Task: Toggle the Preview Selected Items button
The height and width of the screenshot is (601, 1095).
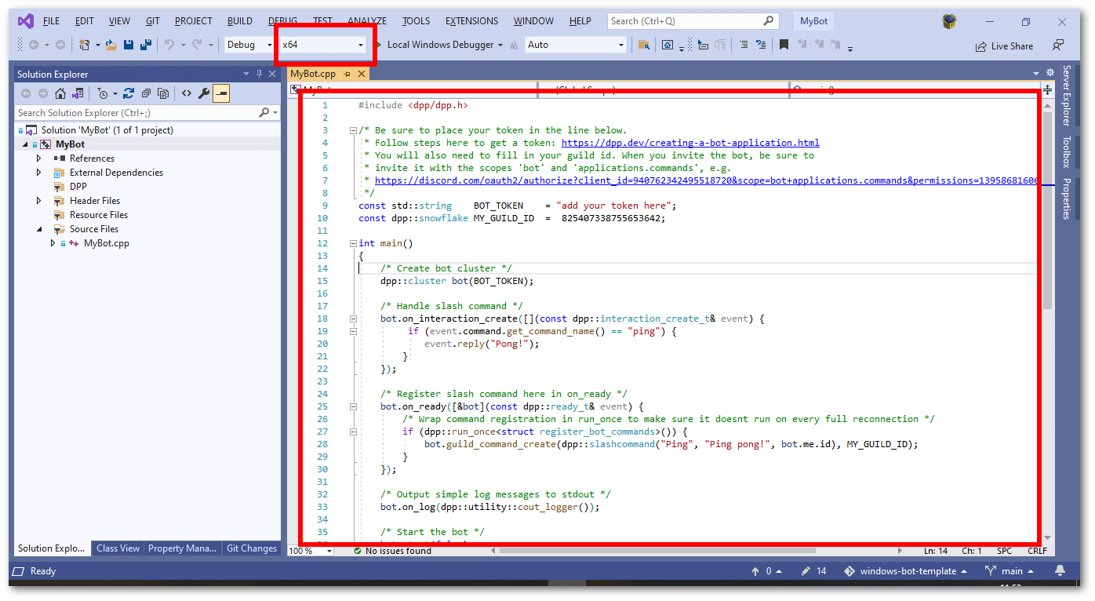Action: [x=222, y=93]
